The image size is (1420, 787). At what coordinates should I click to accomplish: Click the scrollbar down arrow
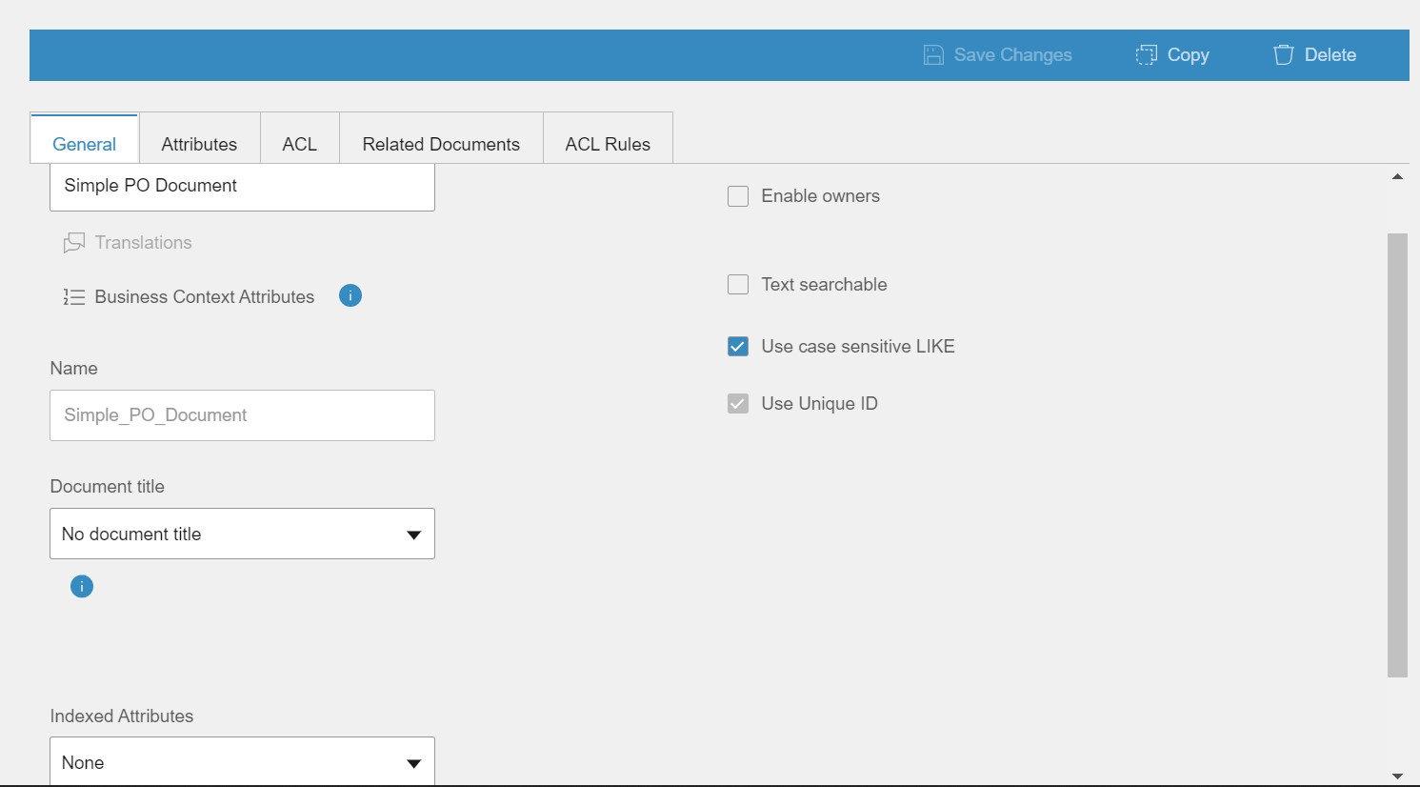pos(1397,777)
